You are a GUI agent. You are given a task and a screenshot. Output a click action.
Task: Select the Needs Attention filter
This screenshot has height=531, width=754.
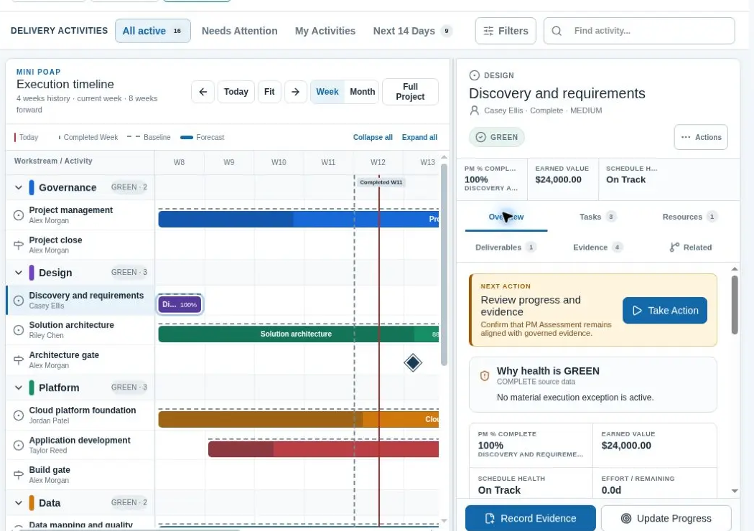pyautogui.click(x=239, y=31)
